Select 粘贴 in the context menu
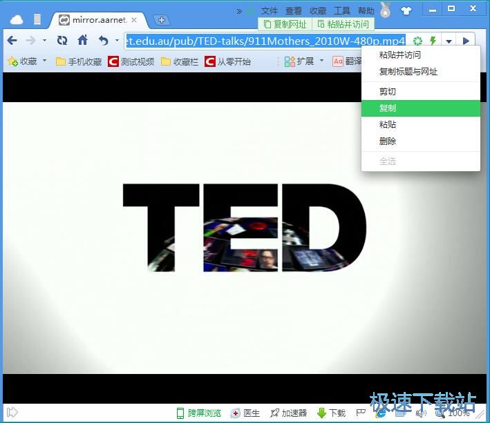The image size is (490, 423). [x=421, y=125]
